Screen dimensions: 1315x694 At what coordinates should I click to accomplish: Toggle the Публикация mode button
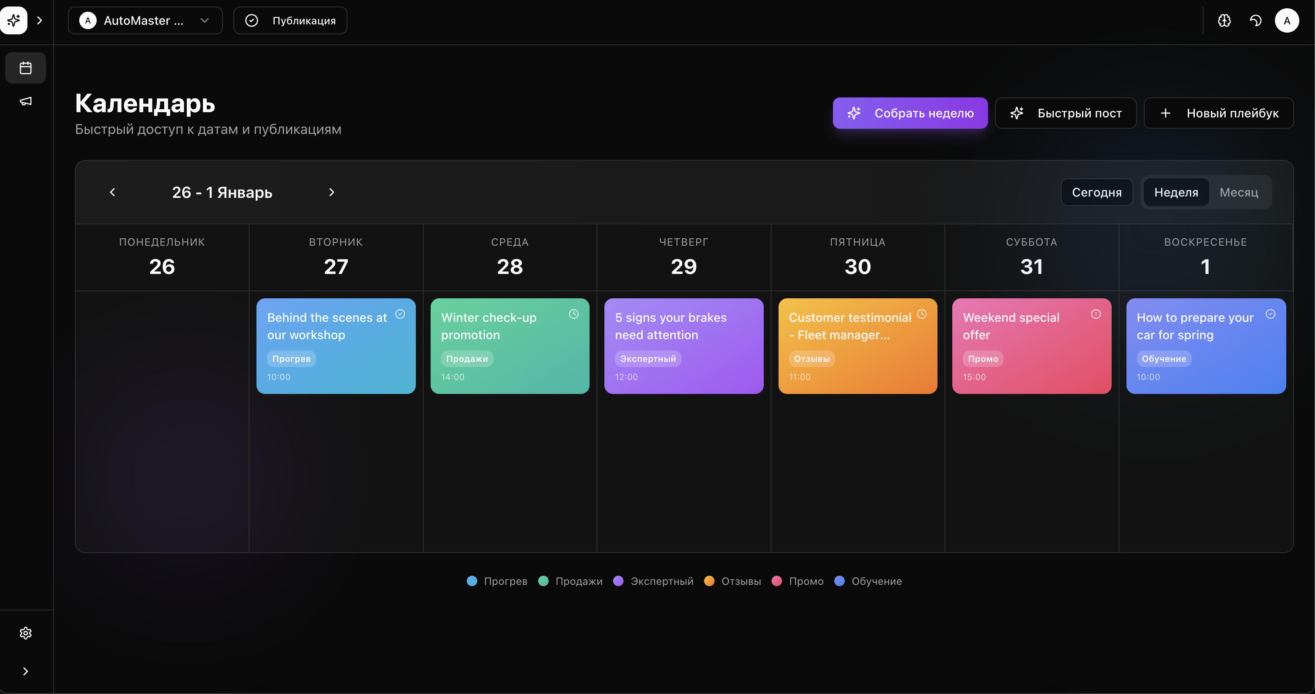click(290, 20)
